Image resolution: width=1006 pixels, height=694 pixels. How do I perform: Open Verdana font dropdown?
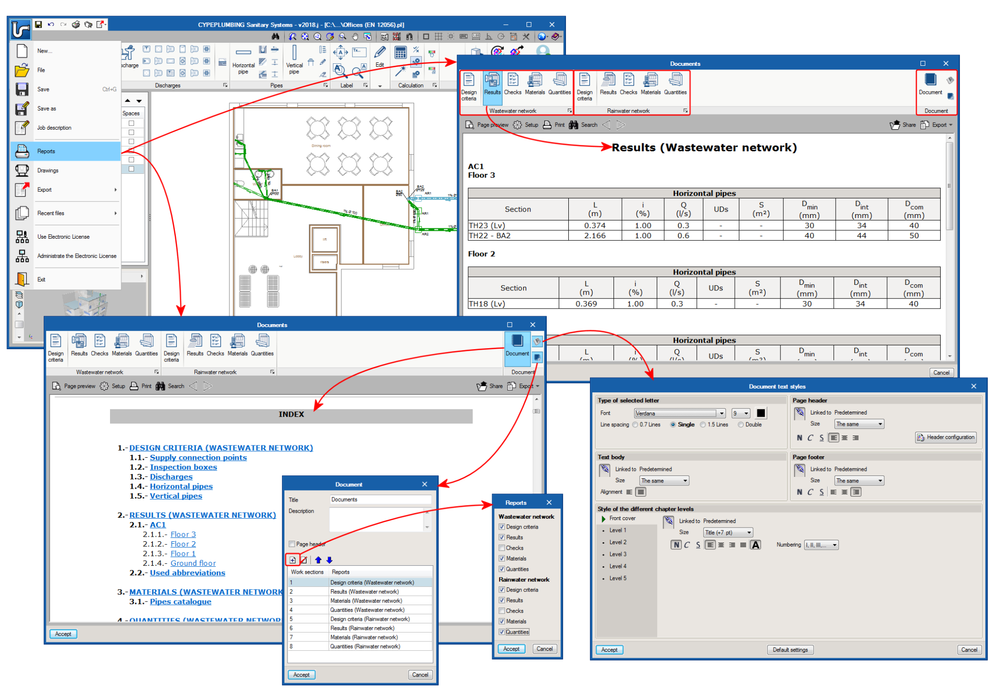point(680,414)
